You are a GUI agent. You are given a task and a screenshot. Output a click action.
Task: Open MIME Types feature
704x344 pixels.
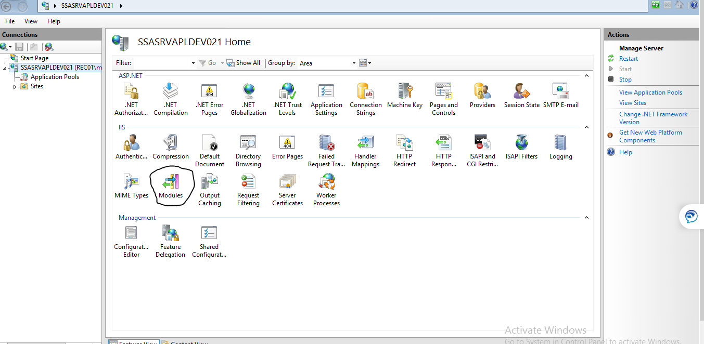[x=131, y=186]
